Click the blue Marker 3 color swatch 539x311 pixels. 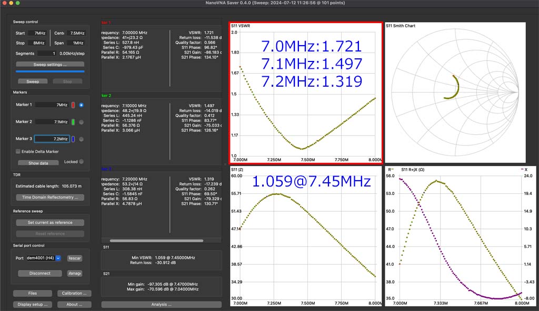[73, 139]
